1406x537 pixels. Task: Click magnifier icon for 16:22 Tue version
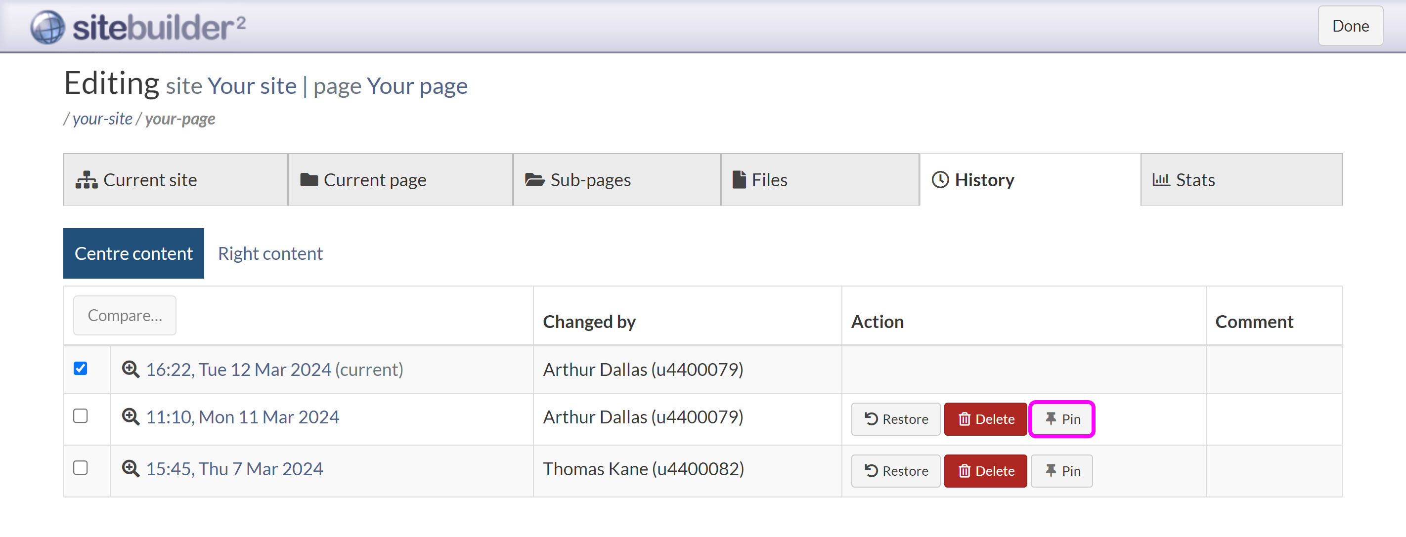(x=131, y=369)
